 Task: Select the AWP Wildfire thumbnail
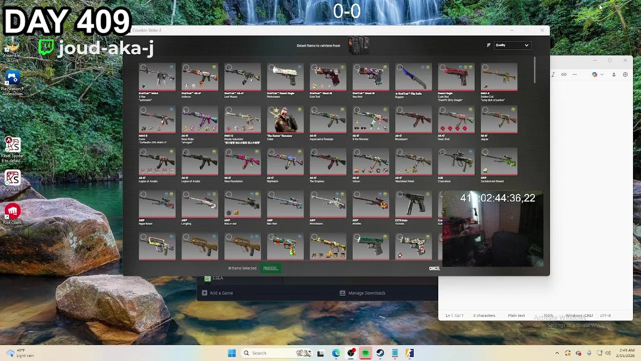tap(371, 205)
